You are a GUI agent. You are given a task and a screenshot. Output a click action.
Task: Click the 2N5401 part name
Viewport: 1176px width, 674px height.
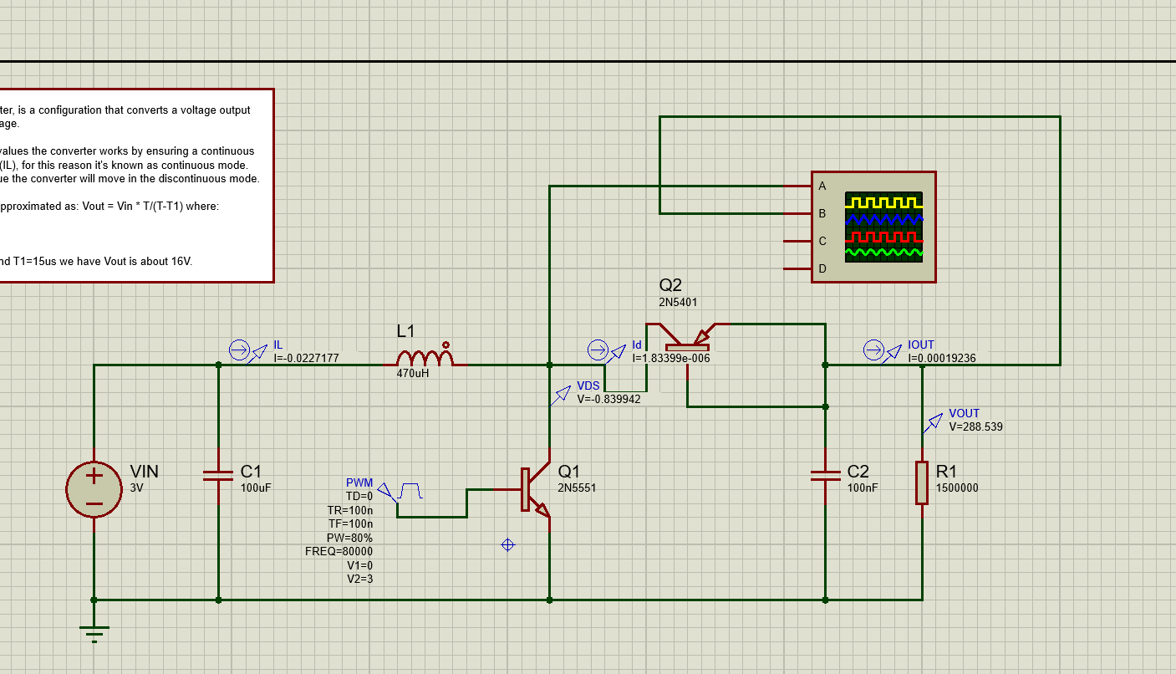pyautogui.click(x=678, y=303)
